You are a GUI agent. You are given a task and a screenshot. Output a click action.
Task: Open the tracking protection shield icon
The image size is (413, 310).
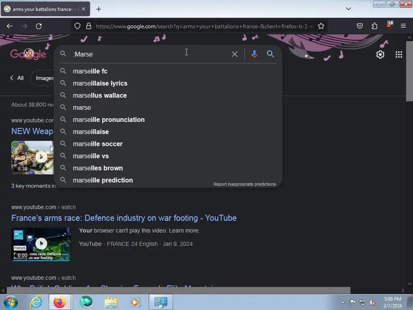coord(77,26)
